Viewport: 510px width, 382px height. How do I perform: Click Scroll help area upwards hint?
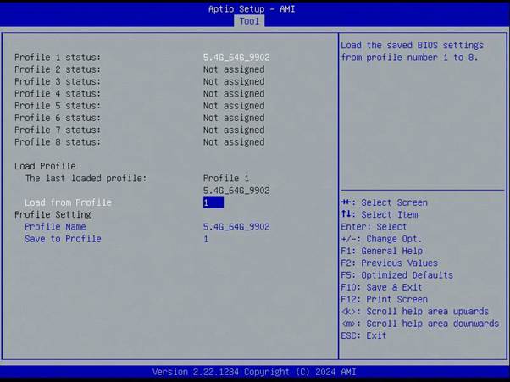tap(415, 312)
